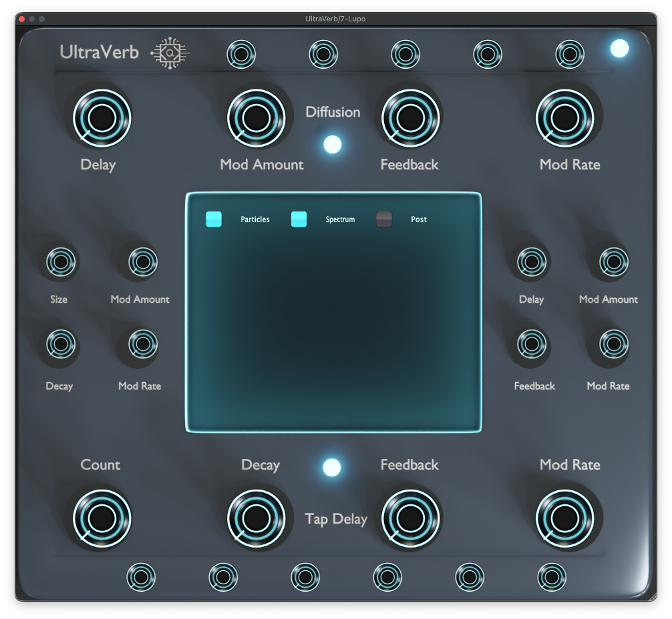Viewport: 672px width, 619px height.
Task: Click the Decay knob below Size
Action: point(61,346)
